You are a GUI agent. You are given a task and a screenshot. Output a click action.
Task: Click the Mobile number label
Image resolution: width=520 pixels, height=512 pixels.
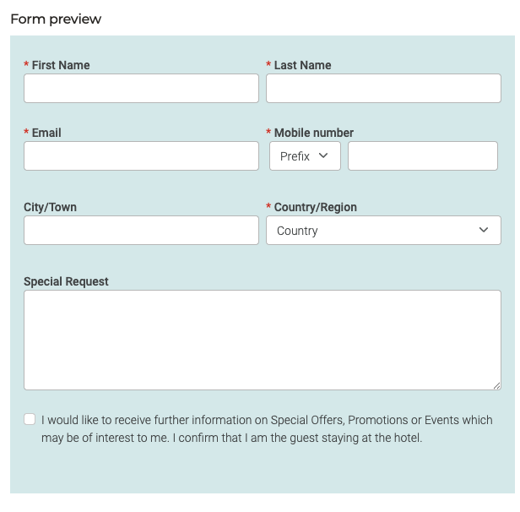pos(314,133)
